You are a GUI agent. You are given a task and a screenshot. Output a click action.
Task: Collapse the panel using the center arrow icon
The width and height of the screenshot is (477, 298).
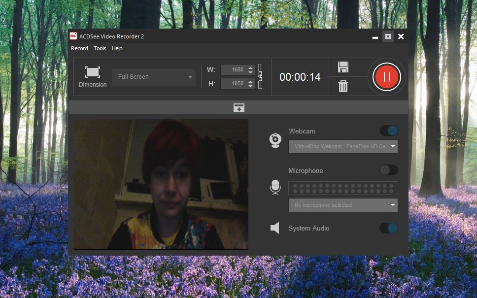click(238, 108)
